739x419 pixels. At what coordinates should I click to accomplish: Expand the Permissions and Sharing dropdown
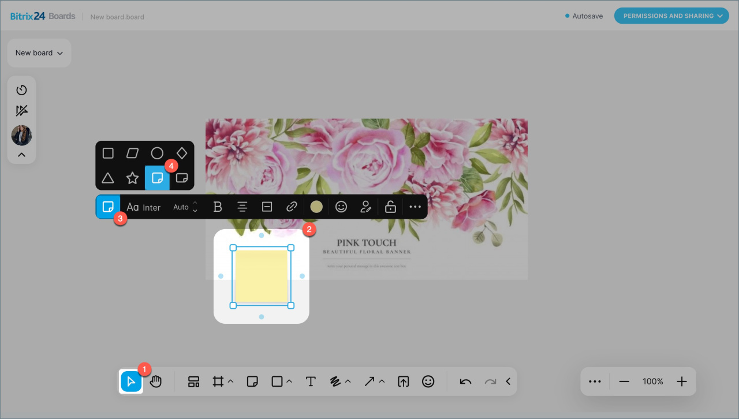click(x=671, y=16)
